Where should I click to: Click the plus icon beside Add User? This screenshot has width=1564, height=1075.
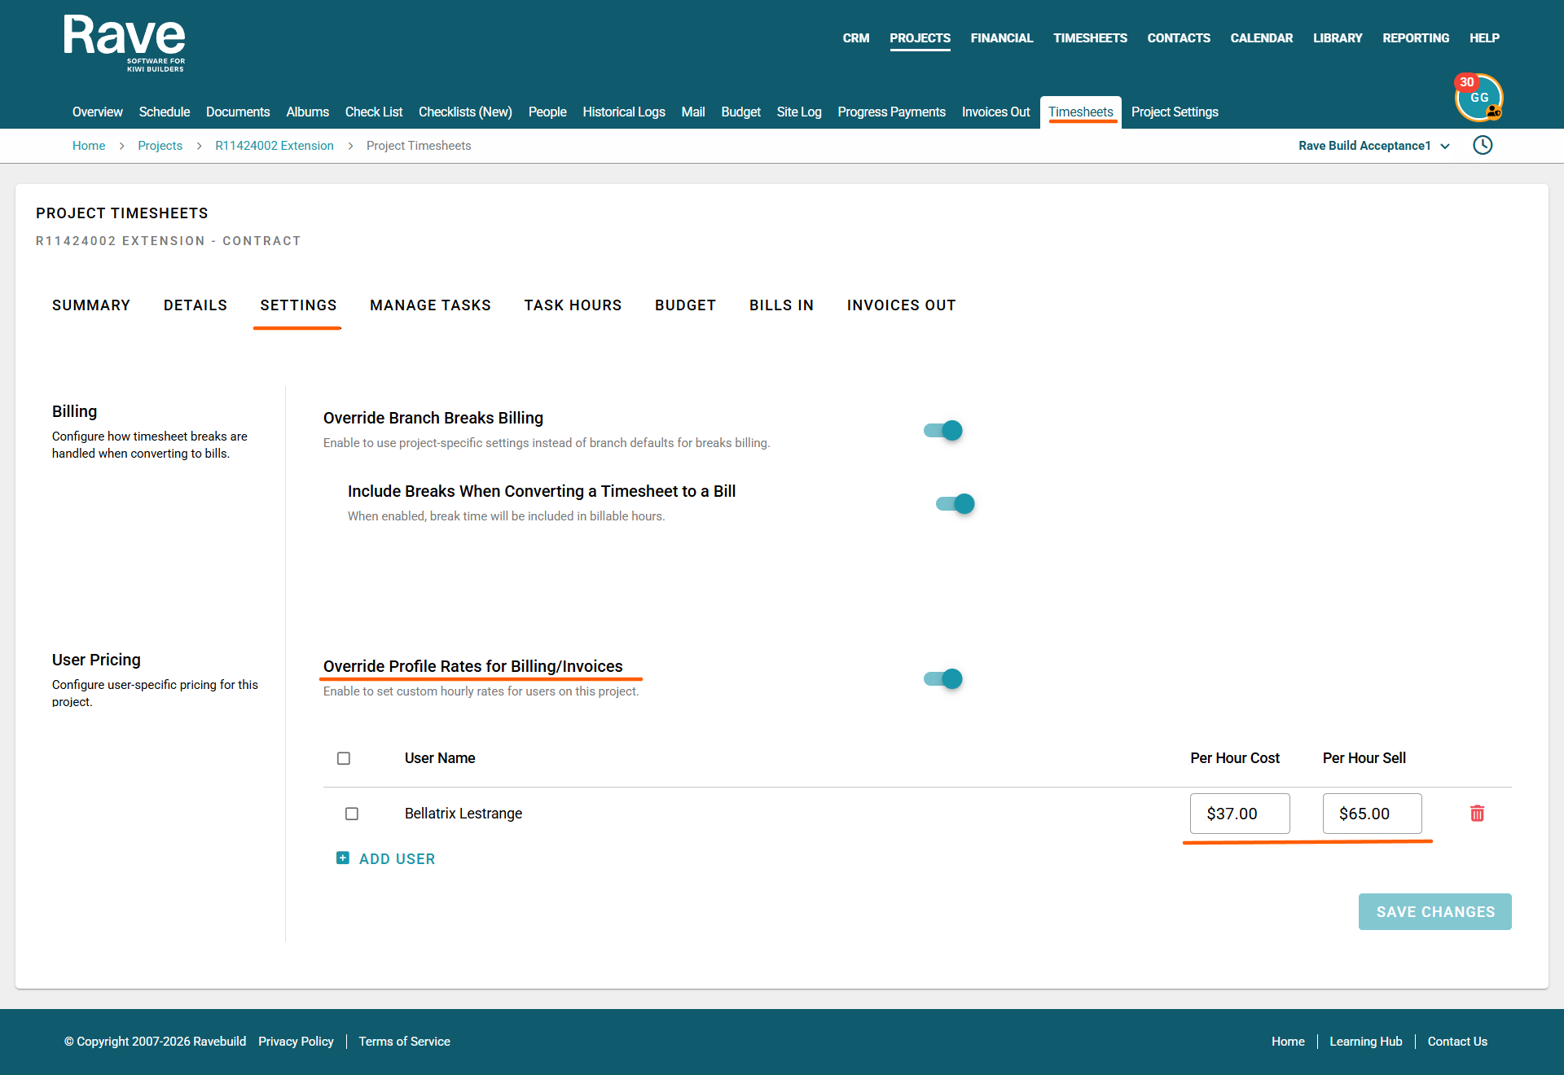(343, 858)
